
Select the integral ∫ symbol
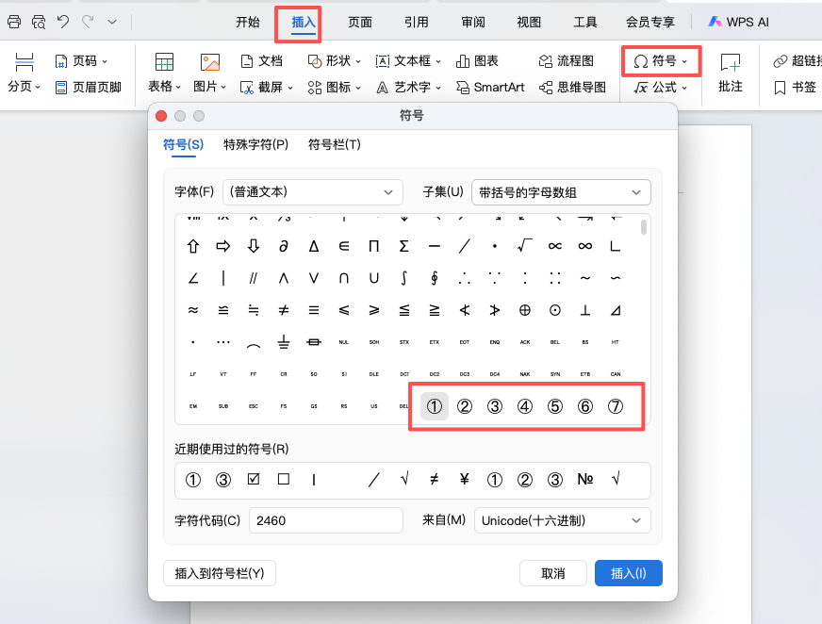(404, 278)
